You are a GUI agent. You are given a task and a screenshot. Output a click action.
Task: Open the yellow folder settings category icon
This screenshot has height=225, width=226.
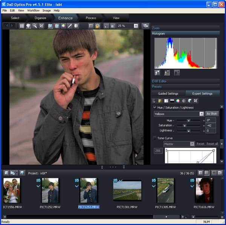(x=160, y=101)
